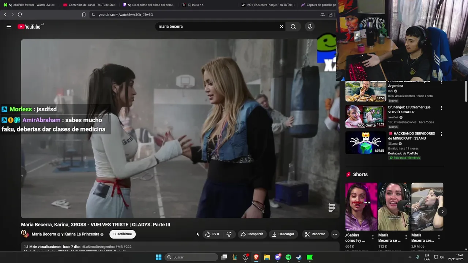Screen dimensions: 468x263
Task: Open the Ibai channel name
Action: point(390,91)
